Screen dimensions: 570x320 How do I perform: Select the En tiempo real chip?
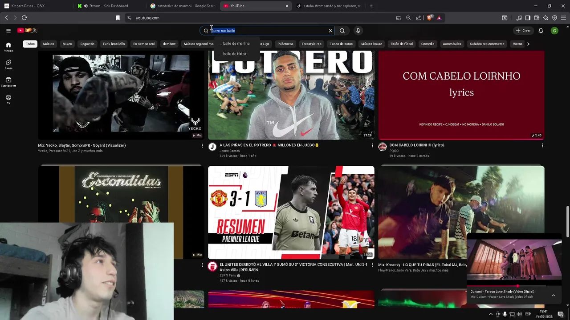coord(144,44)
